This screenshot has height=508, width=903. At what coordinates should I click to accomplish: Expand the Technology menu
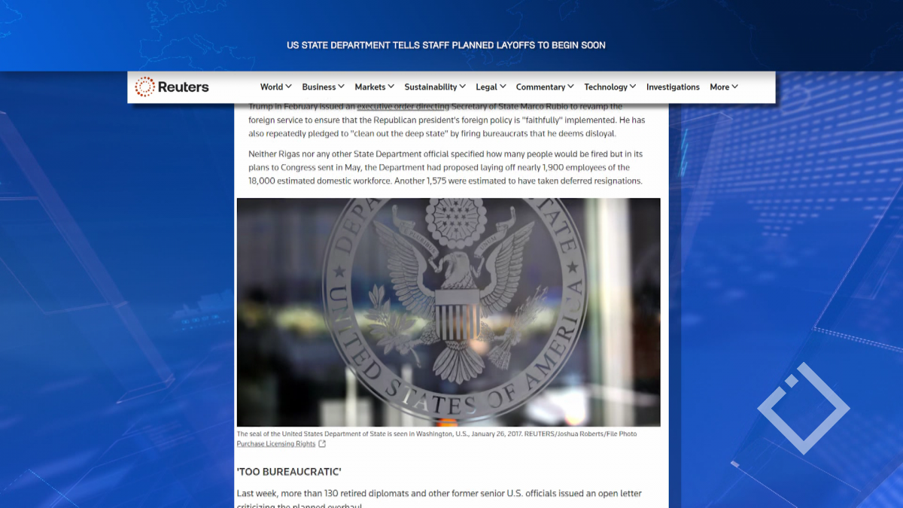point(610,87)
